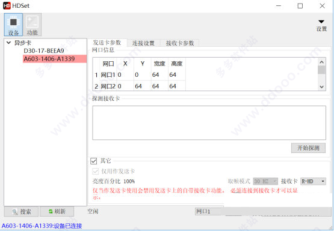334x231 pixels.
Task: Switch to the 接收卡参数 tab
Action: click(180, 43)
